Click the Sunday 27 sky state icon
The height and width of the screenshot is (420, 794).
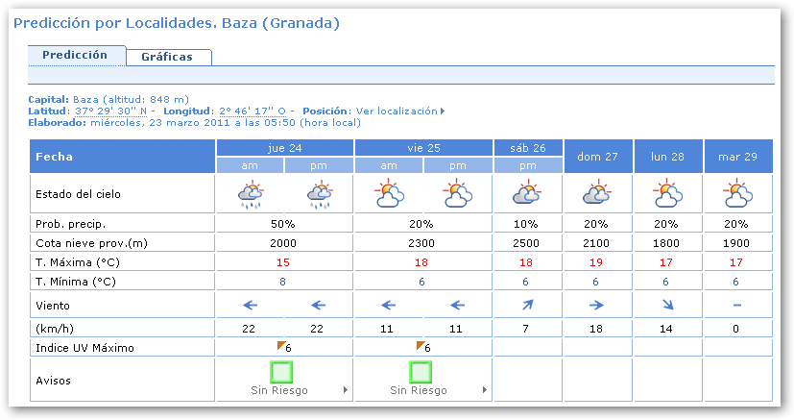pos(597,195)
